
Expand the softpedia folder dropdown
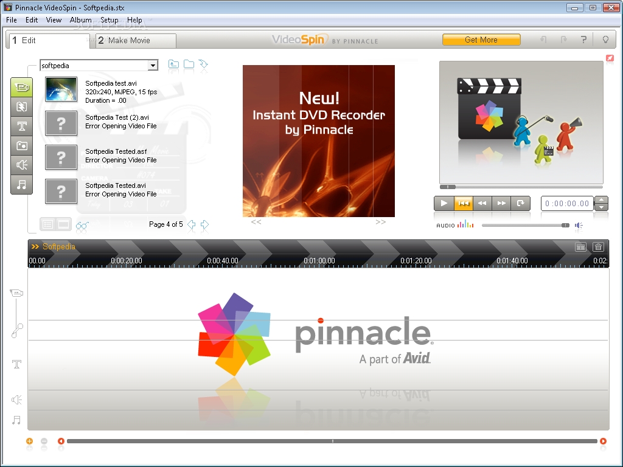point(153,66)
